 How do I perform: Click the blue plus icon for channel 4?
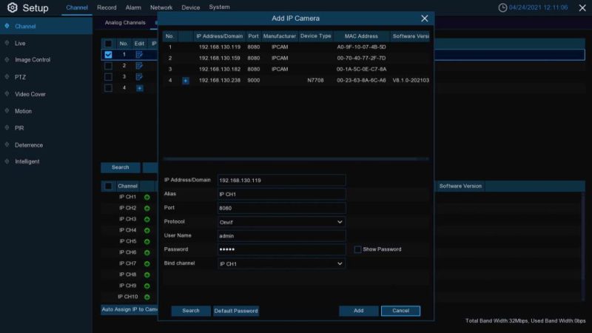[139, 88]
